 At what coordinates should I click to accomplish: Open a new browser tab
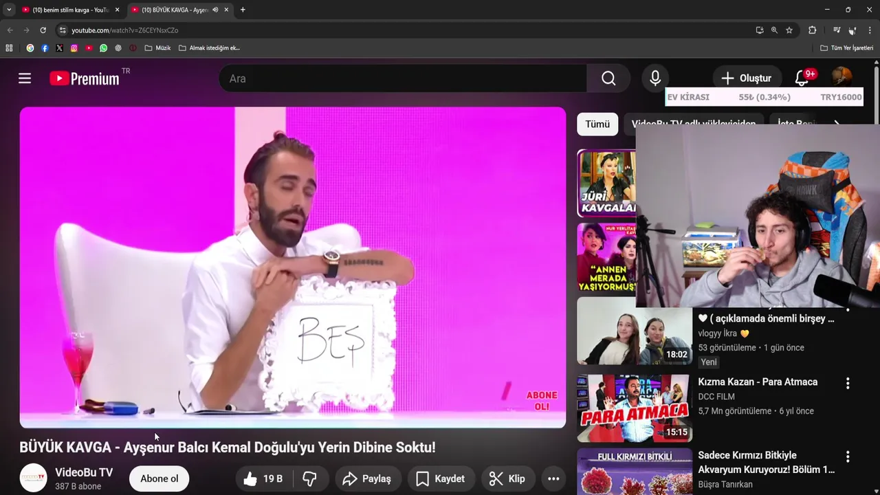click(x=243, y=10)
